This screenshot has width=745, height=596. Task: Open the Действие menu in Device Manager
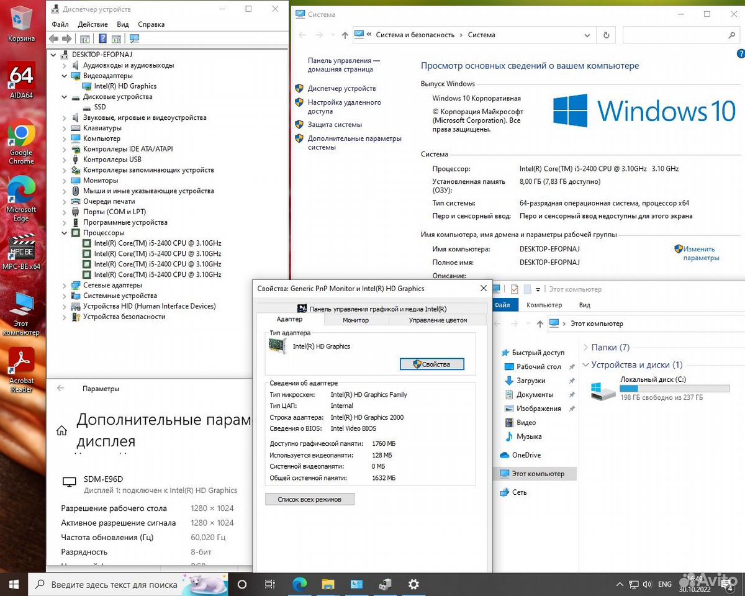click(93, 24)
